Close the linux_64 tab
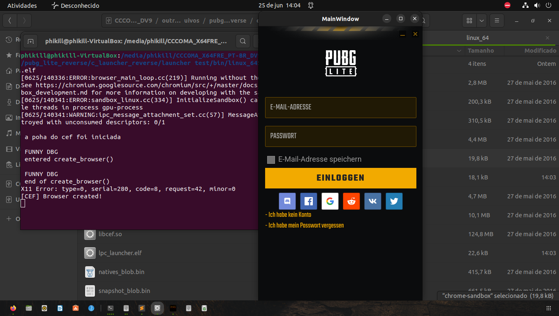This screenshot has height=316, width=559. tap(547, 38)
